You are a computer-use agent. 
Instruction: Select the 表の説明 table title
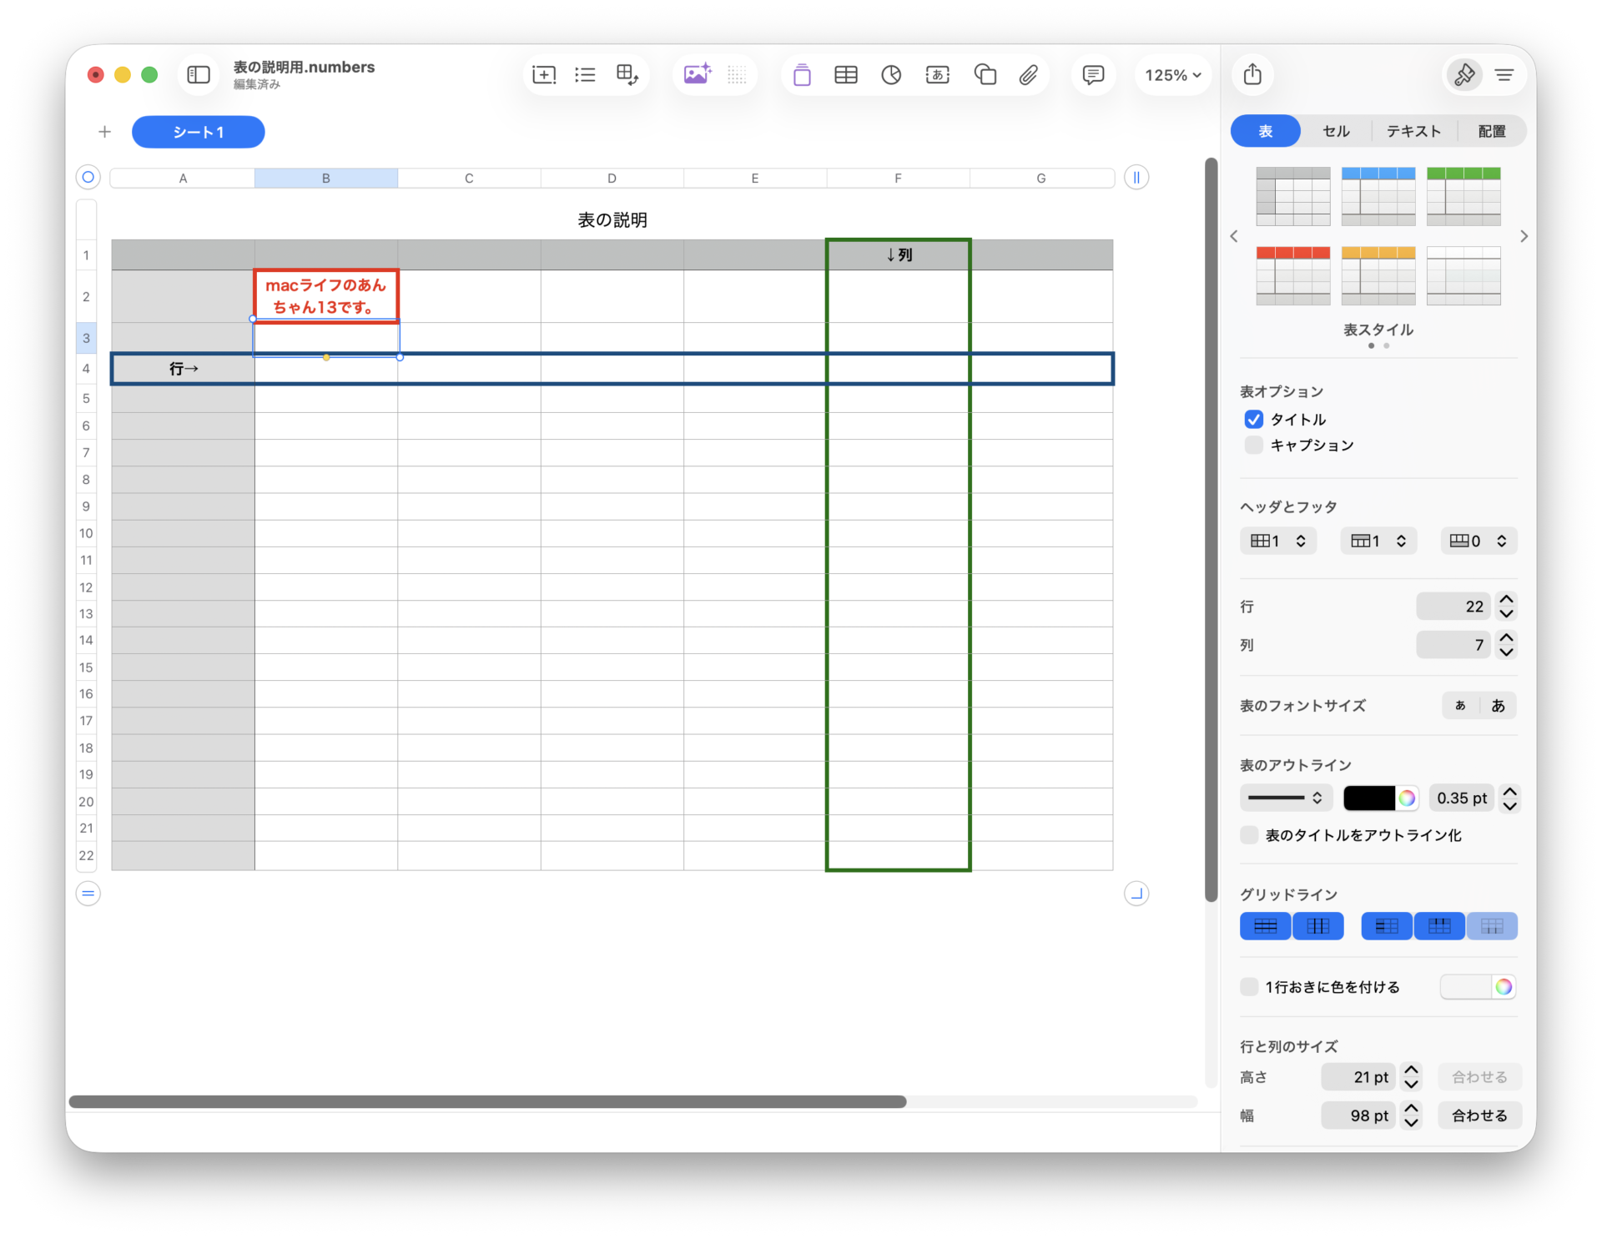pyautogui.click(x=612, y=220)
